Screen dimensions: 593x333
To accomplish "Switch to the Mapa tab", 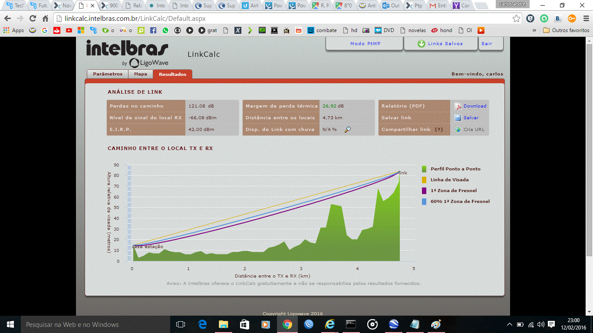I will pos(141,74).
